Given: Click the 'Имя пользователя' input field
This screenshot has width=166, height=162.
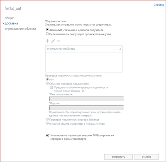Looking at the screenshot, I should pyautogui.click(x=86, y=99).
